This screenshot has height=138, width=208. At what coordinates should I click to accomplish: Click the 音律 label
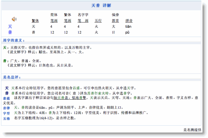pos(7,108)
